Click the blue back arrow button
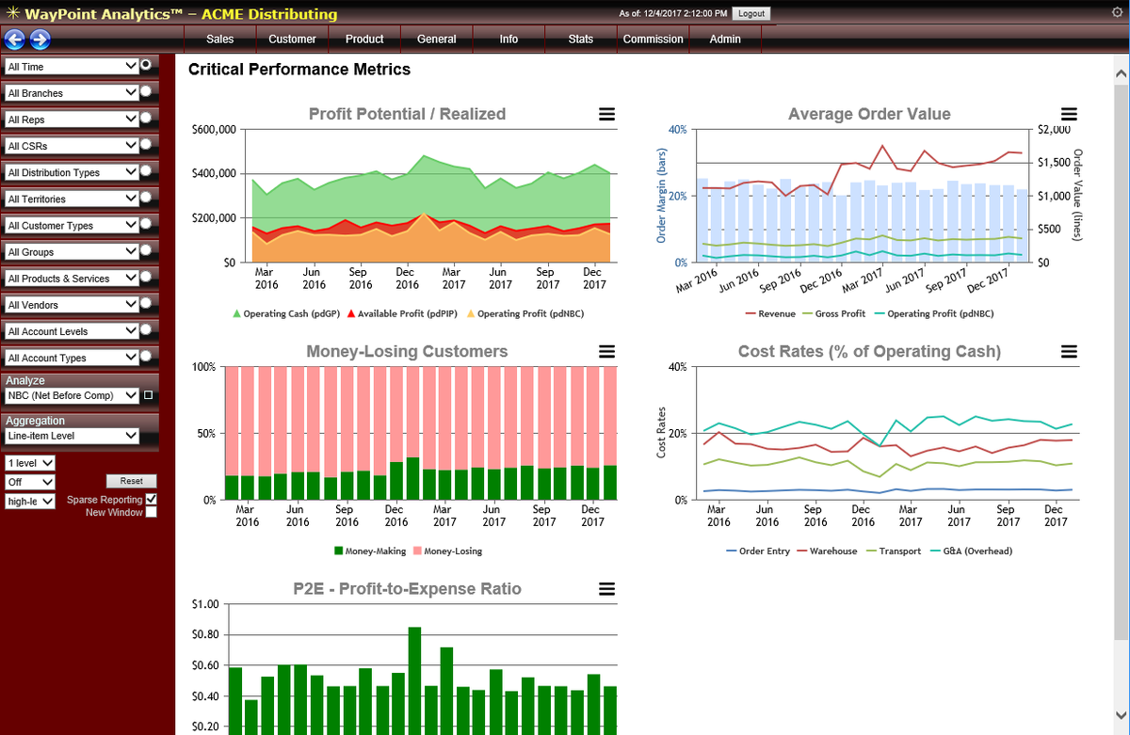 [14, 40]
